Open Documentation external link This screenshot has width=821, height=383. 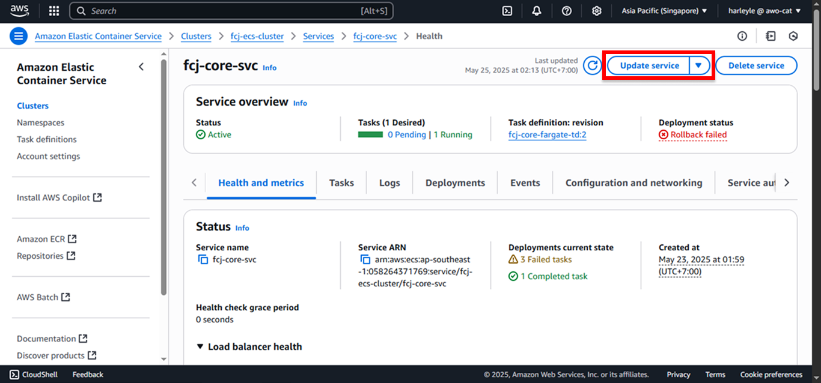pyautogui.click(x=52, y=339)
